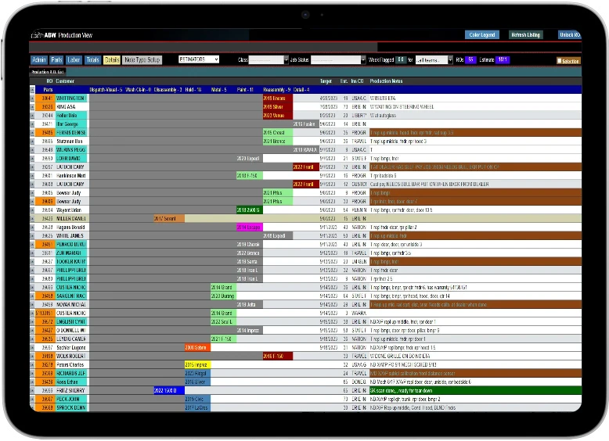Click the W BELTS ETA note
The height and width of the screenshot is (441, 609).
[x=383, y=99]
